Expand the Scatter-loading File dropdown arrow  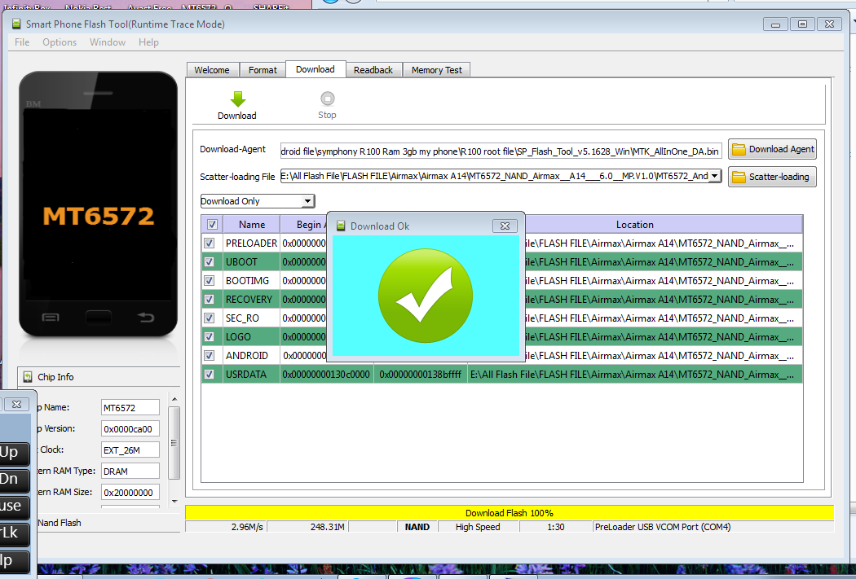click(x=713, y=176)
